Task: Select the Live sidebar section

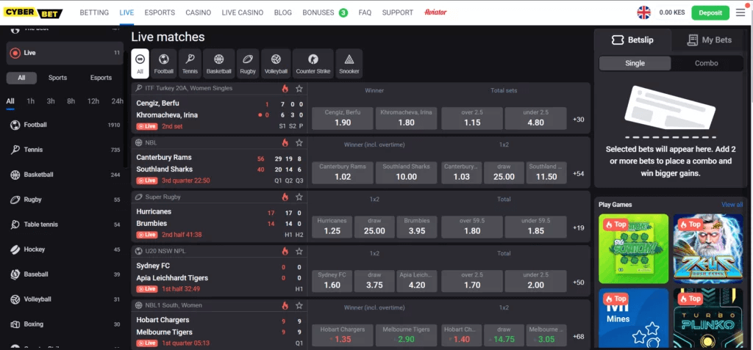Action: tap(65, 53)
